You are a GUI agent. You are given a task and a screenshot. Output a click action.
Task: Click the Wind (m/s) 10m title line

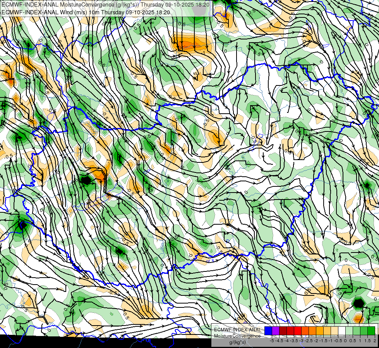(x=86, y=12)
